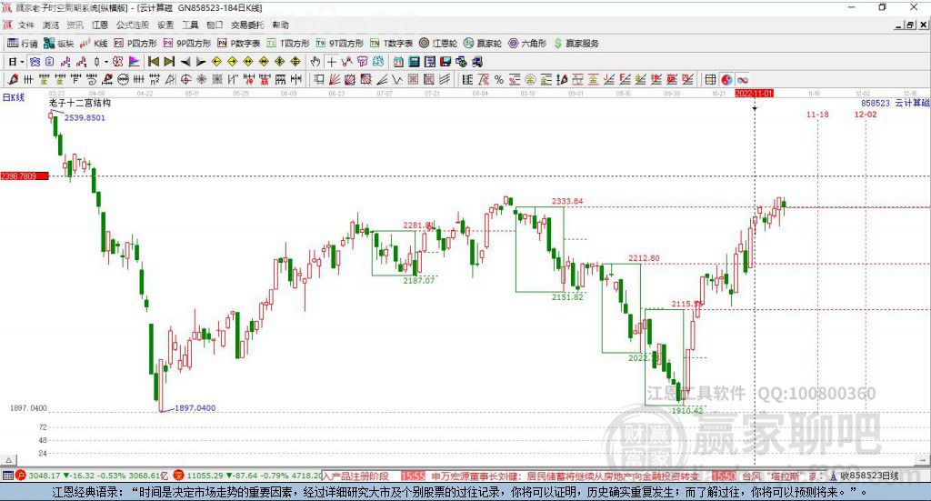Click the multicolor triangle icon
Screen dimensions: 931x501
(x=135, y=62)
